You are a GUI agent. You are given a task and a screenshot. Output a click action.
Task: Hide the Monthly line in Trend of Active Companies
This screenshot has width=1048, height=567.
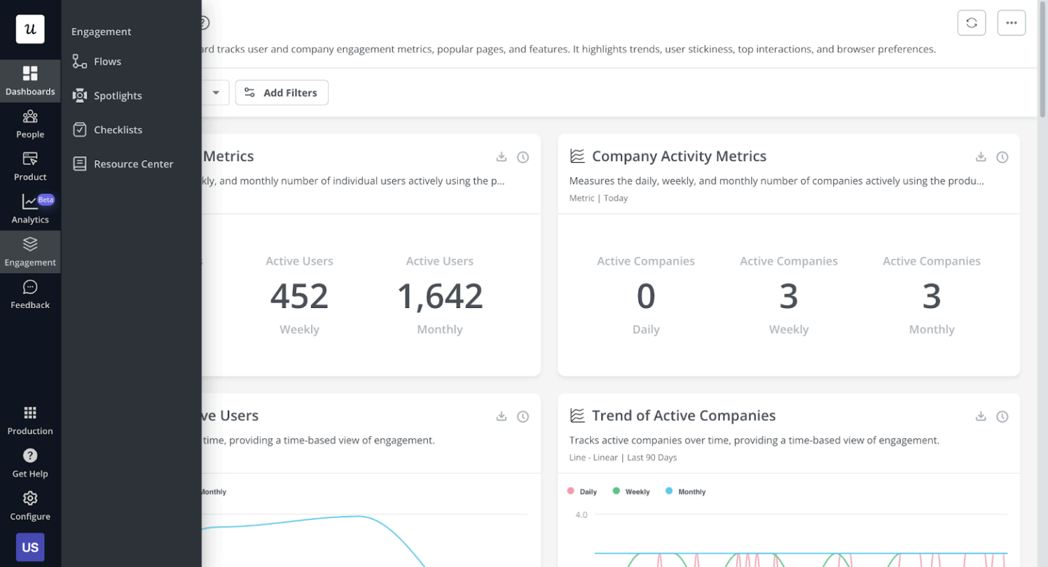click(x=685, y=491)
